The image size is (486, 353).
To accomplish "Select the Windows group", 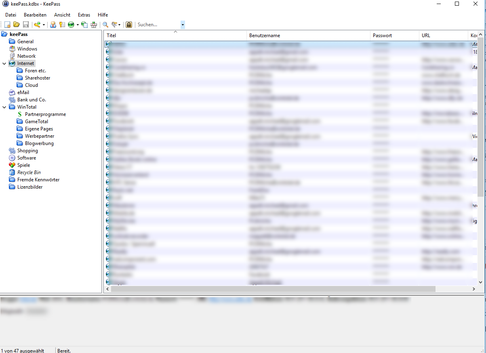I will [27, 49].
